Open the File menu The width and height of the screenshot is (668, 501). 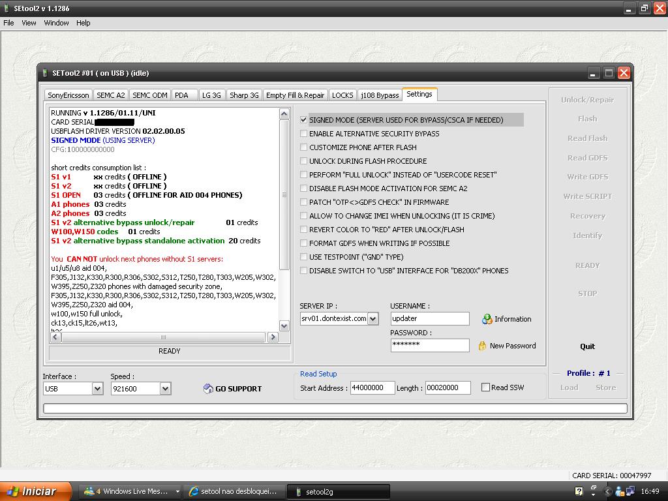point(8,23)
